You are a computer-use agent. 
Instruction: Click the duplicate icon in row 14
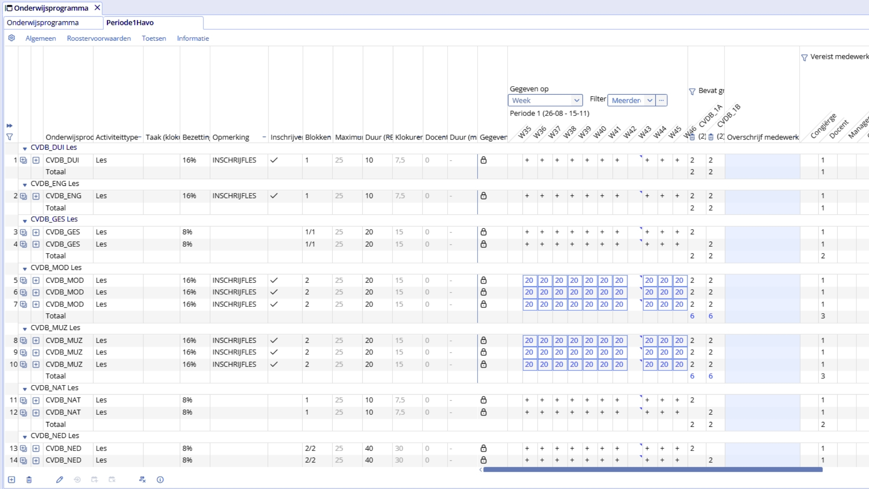point(24,460)
